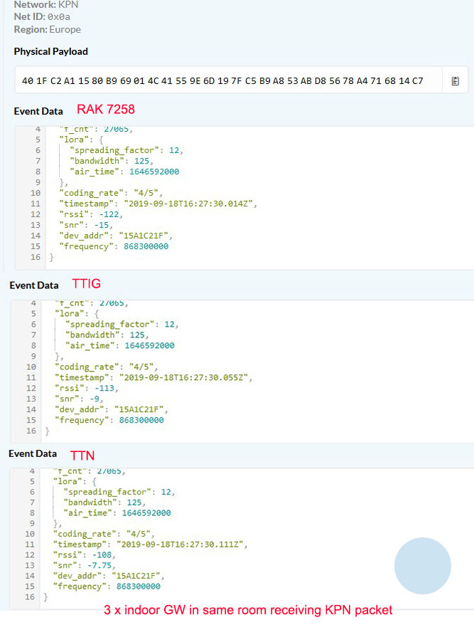Viewport: 474px width, 625px height.
Task: Click the '"rssi": -108' line
Action: click(x=85, y=555)
